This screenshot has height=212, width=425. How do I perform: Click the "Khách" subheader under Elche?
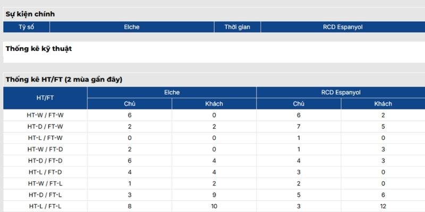coord(214,104)
